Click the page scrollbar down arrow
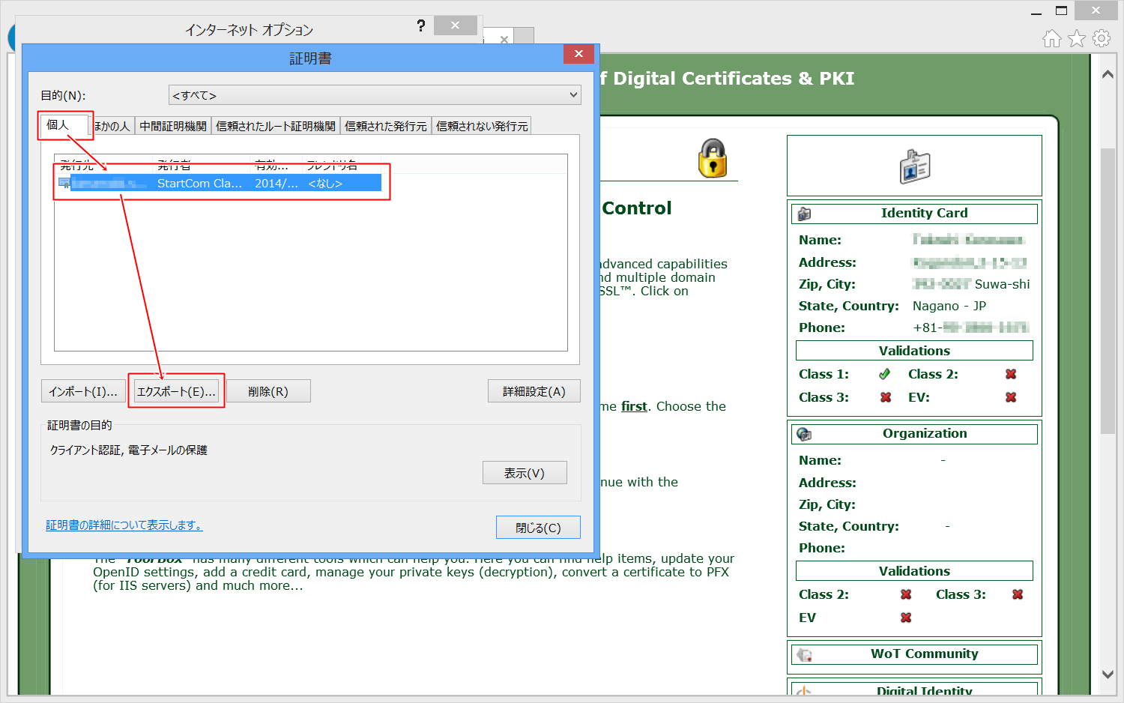This screenshot has height=703, width=1124. 1108,674
